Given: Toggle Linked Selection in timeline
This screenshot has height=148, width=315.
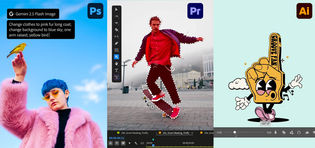Looking at the screenshot, I should 123,143.
